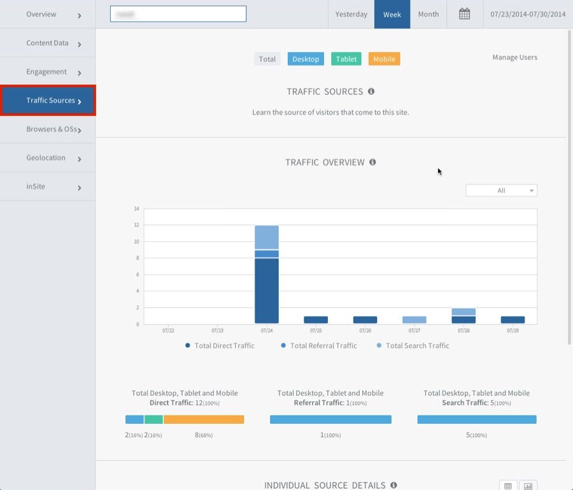The width and height of the screenshot is (573, 490).
Task: Click the direct traffic bar on 07/25
Action: tap(316, 320)
